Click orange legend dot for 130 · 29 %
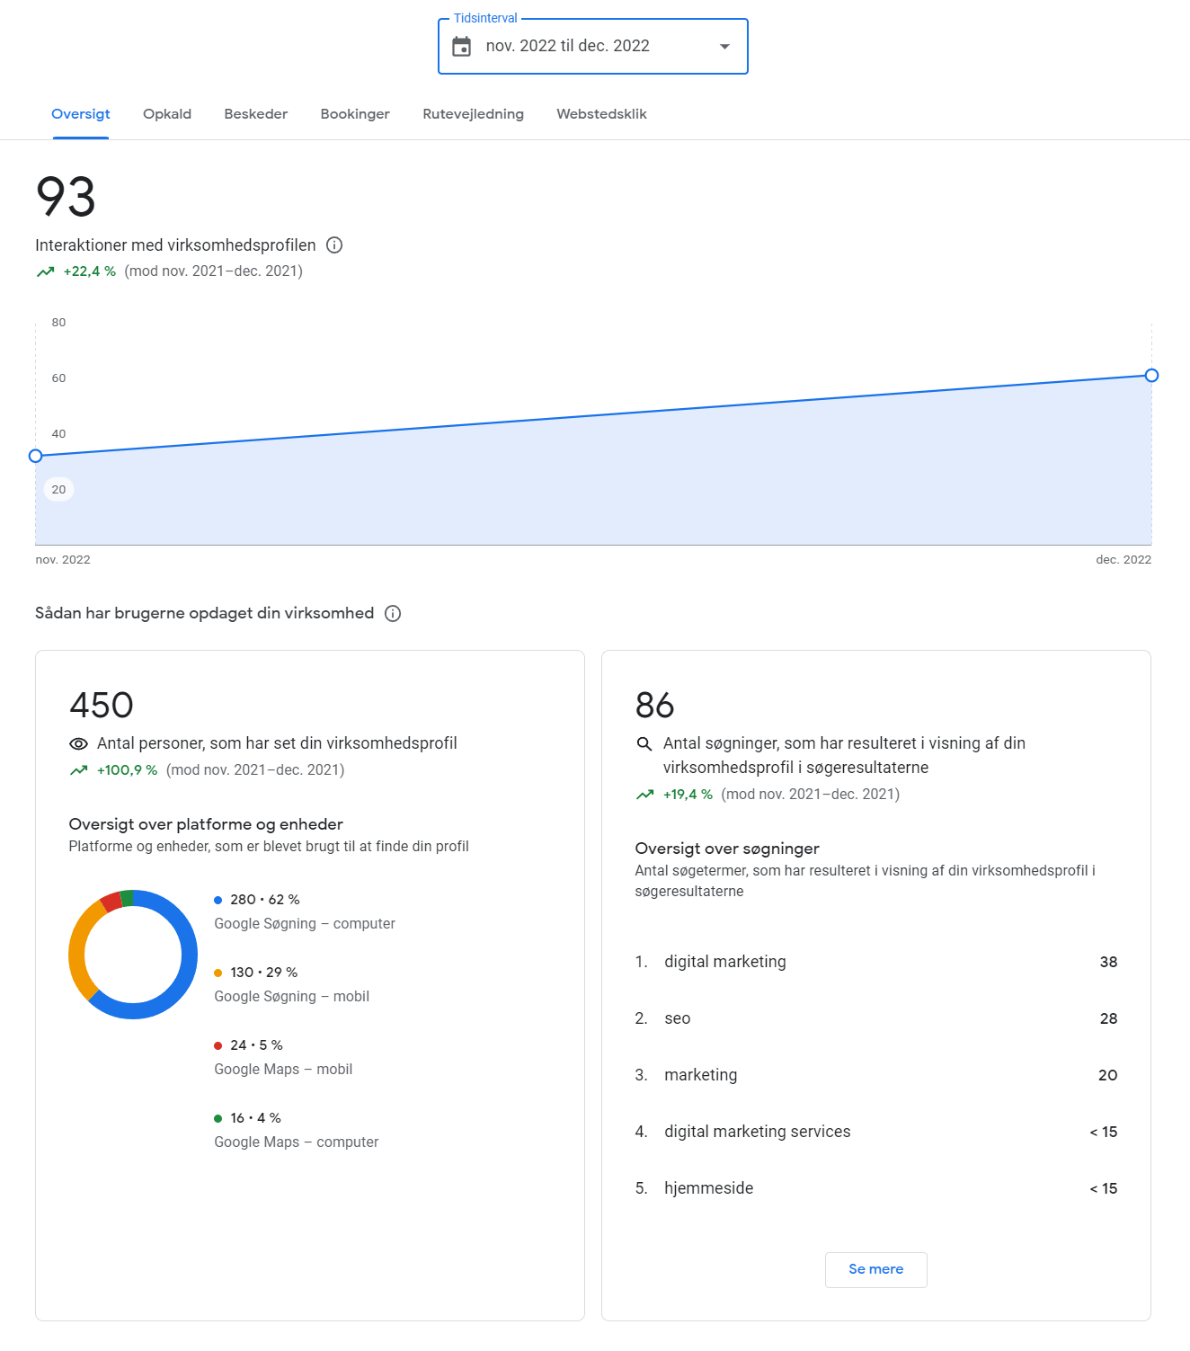Viewport: 1190px width, 1351px height. 218,973
